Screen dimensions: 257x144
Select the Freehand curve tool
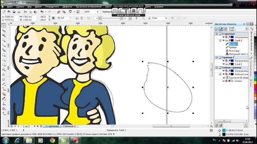tap(4, 45)
